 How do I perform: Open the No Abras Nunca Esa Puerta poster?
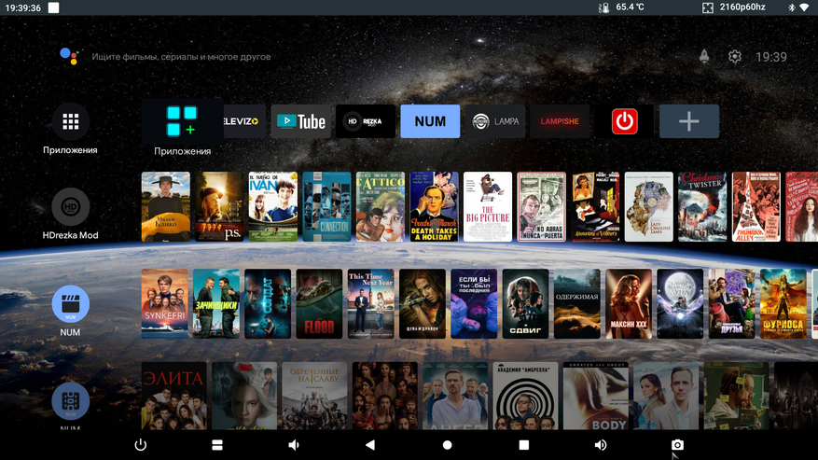pos(542,207)
